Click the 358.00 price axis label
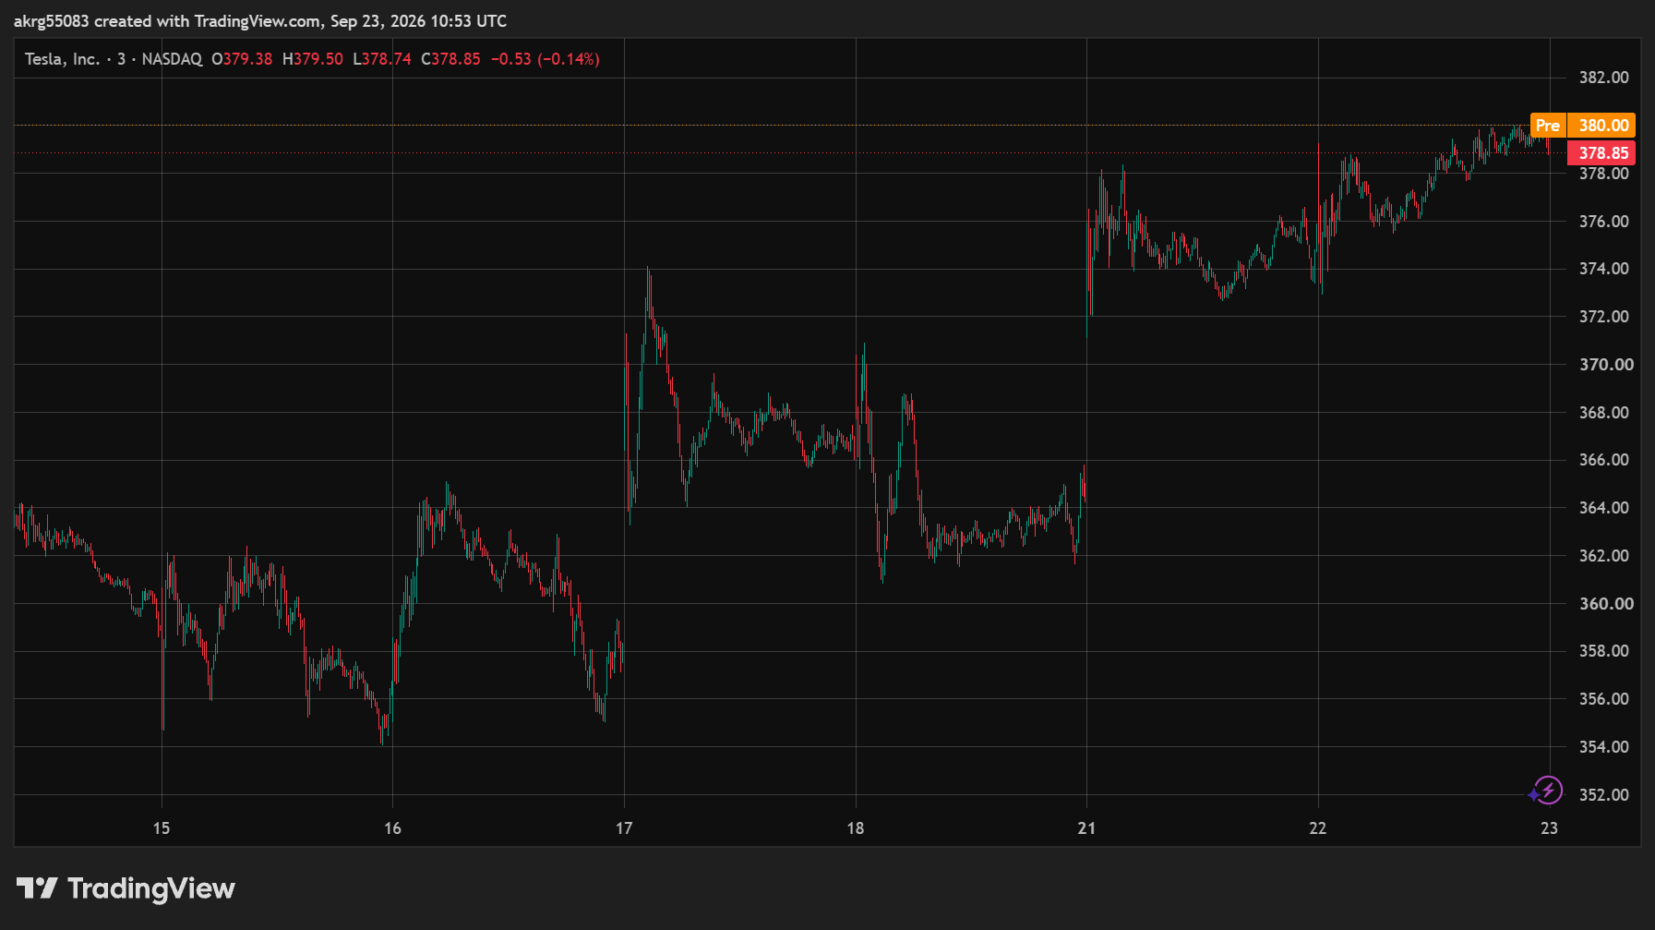1655x930 pixels. pyautogui.click(x=1603, y=651)
